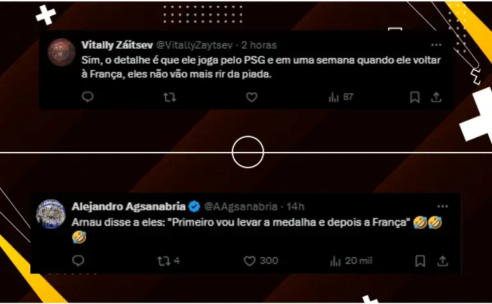The image size is (492, 304).
Task: Retweet the post with 4 retweets
Action: coord(168,260)
